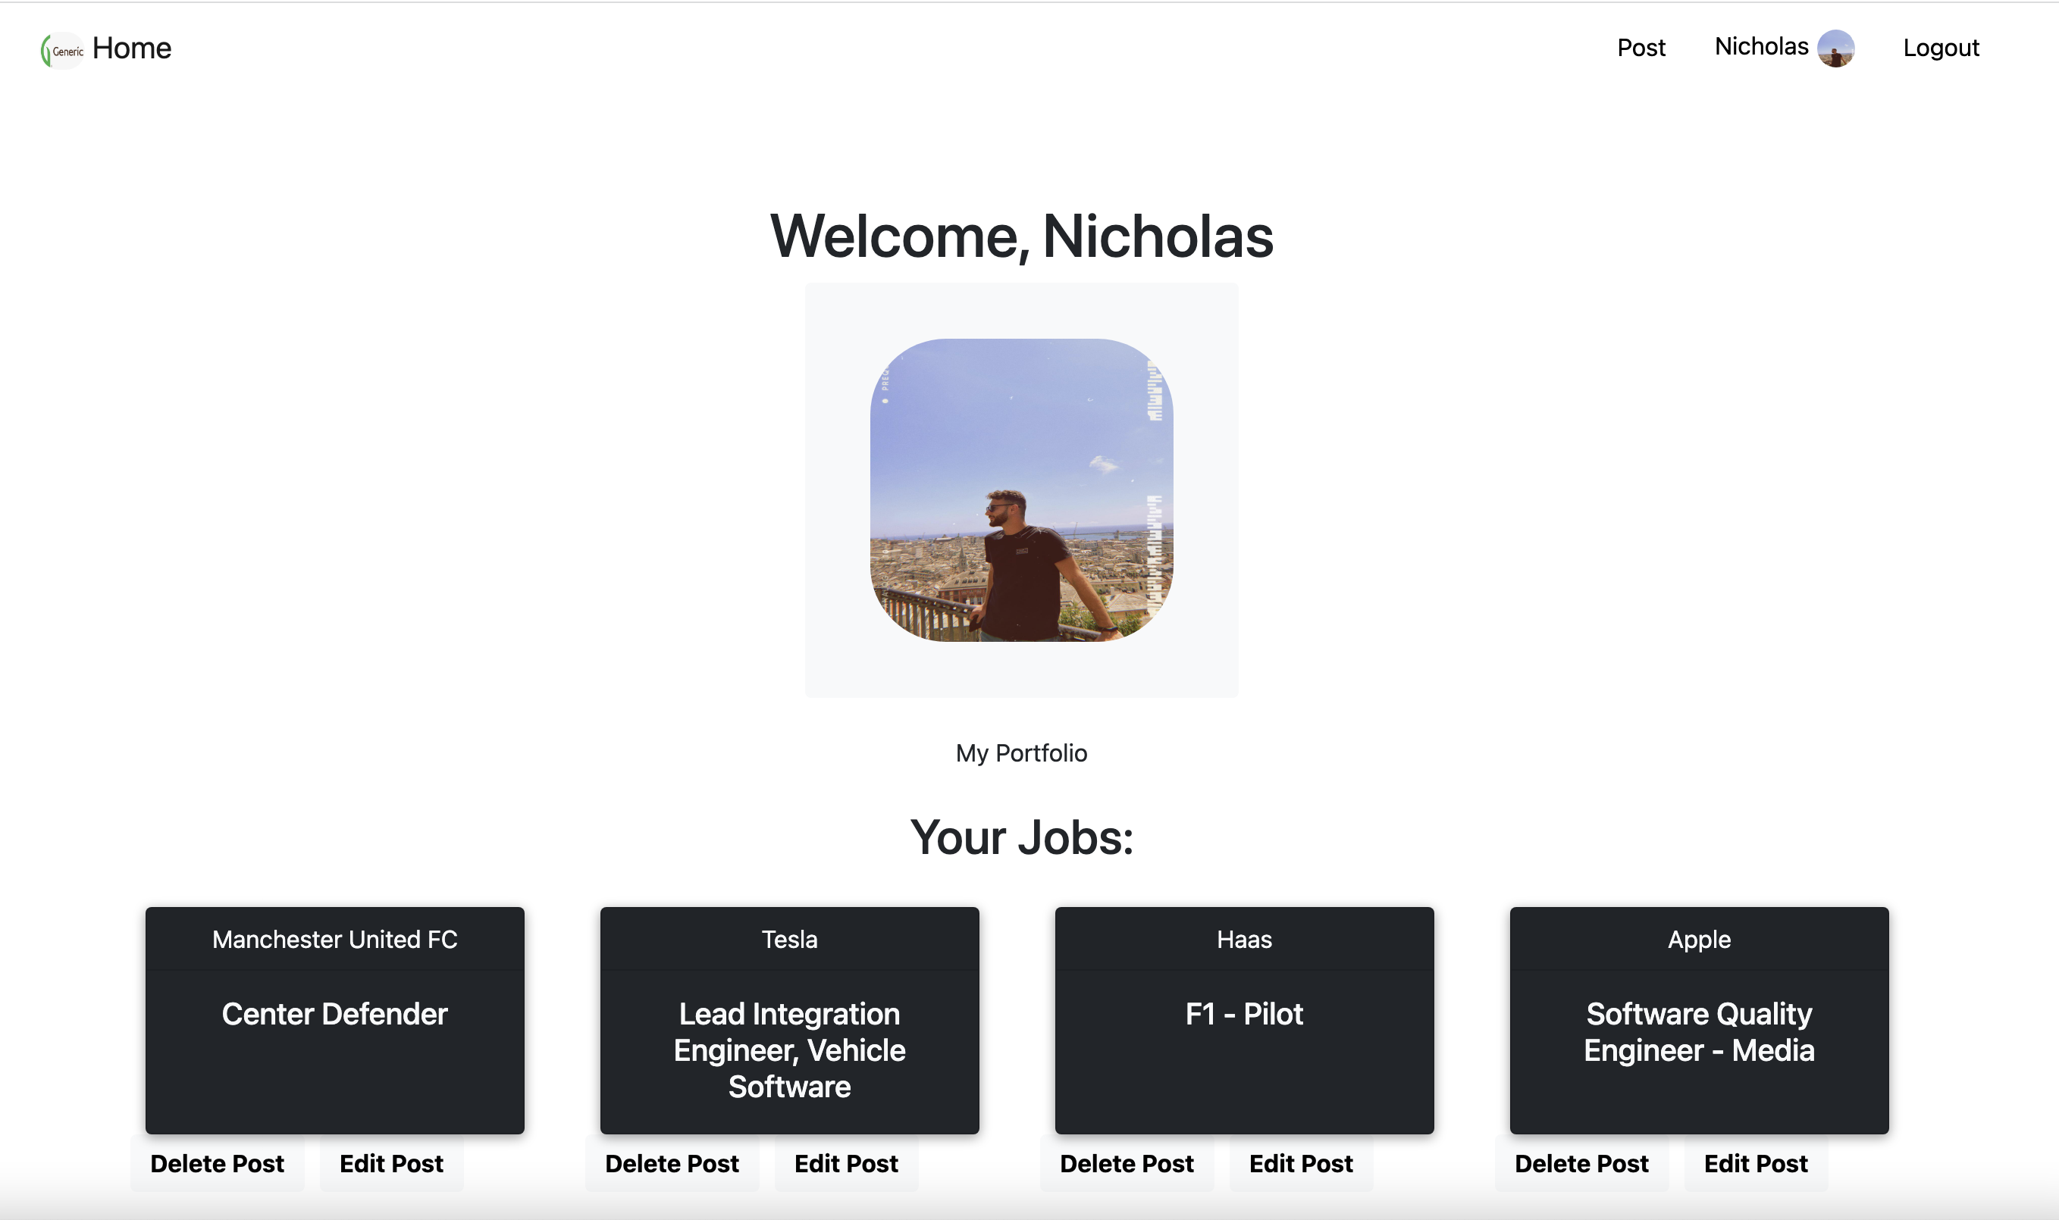Edit the Manchester United FC post
The image size is (2059, 1220).
tap(391, 1164)
